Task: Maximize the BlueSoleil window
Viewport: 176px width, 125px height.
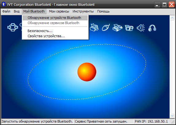Action: 164,5
